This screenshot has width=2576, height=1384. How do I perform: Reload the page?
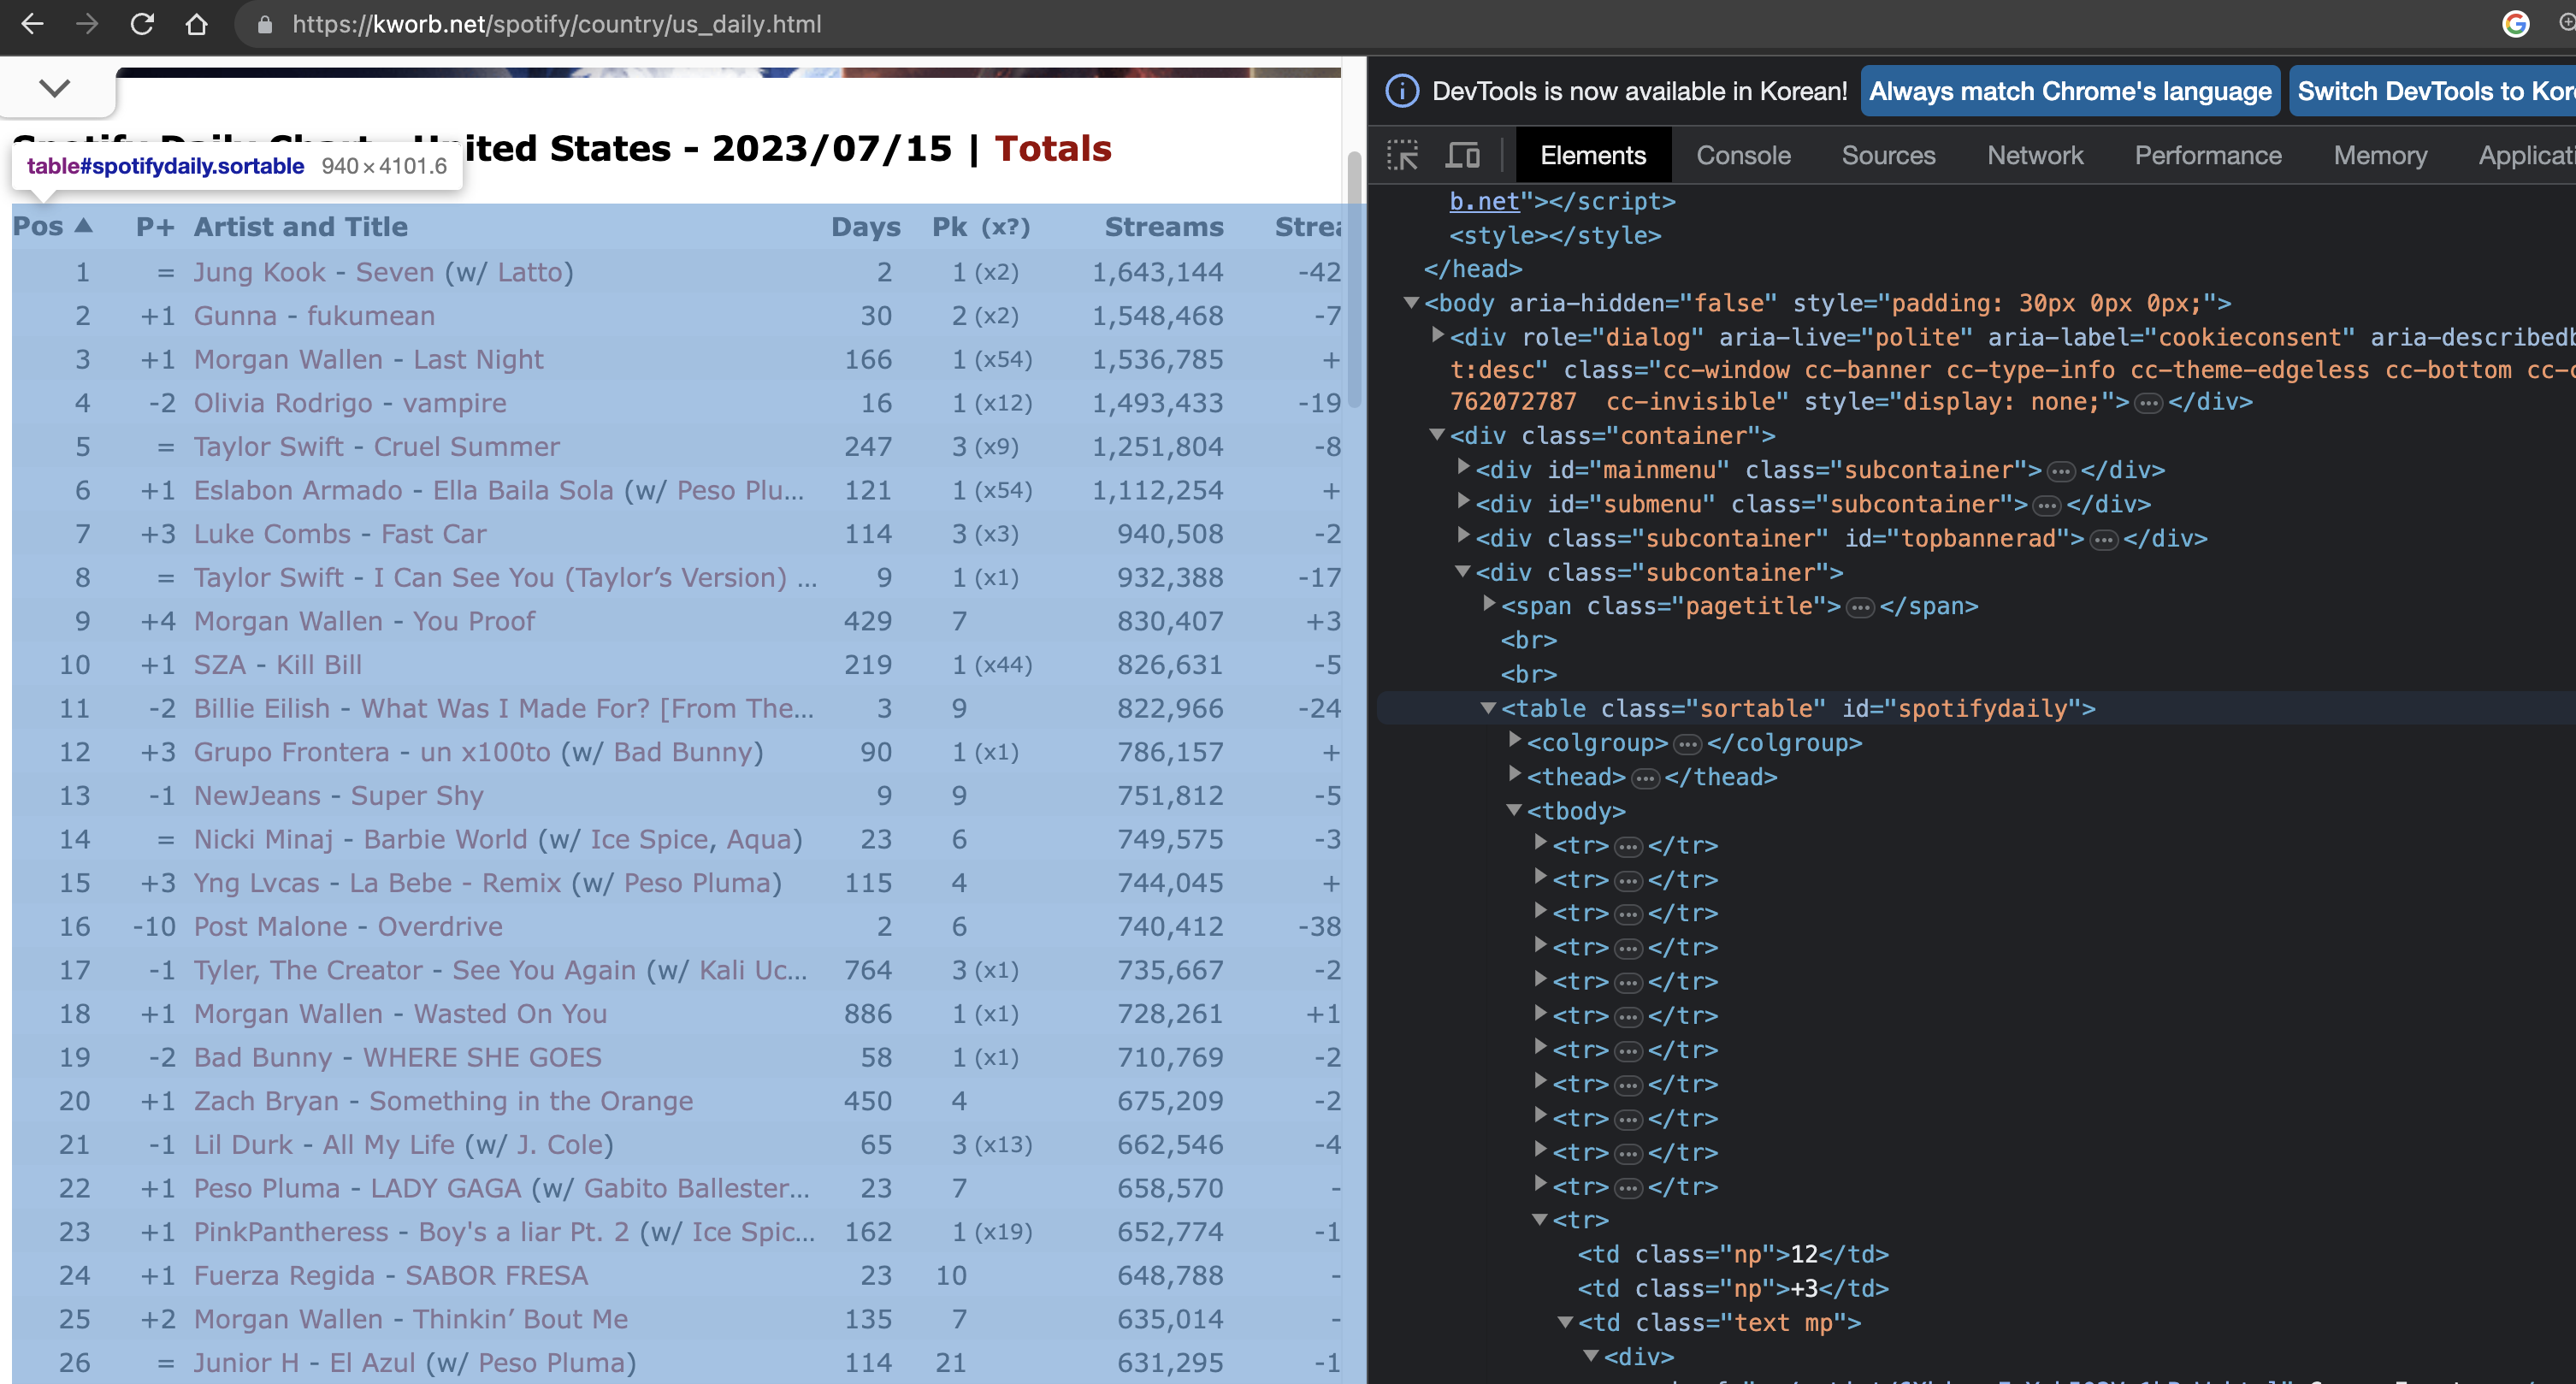coord(142,24)
